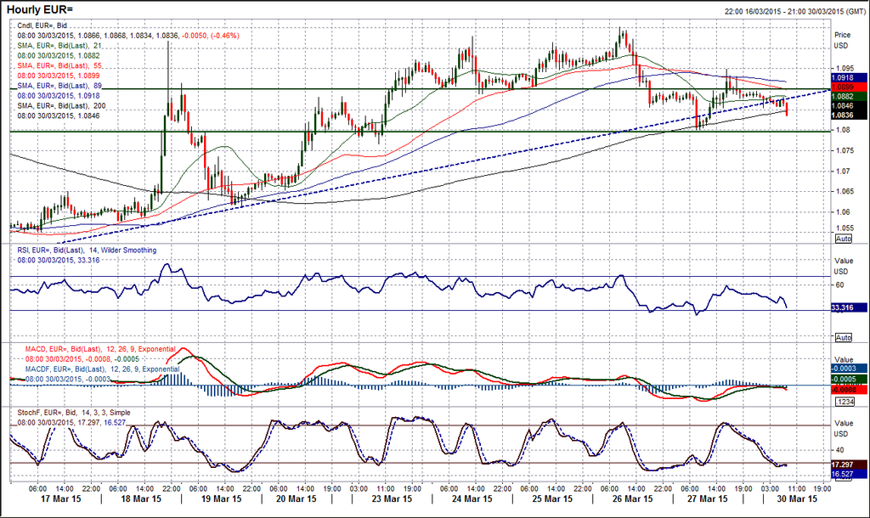Select the "Hourly EUR=" chart title
This screenshot has width=870, height=518.
point(40,10)
